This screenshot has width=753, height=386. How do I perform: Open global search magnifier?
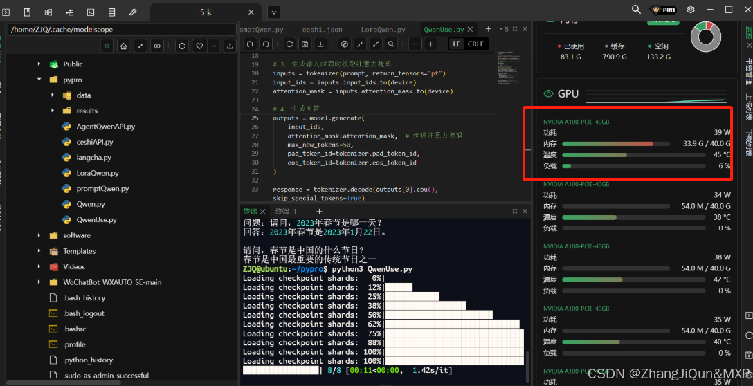point(636,10)
